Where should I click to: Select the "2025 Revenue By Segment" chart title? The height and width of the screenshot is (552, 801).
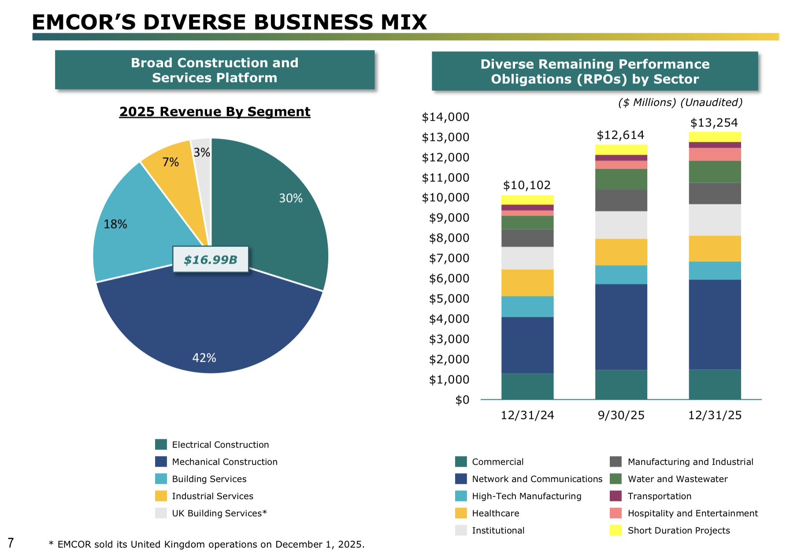pos(215,112)
